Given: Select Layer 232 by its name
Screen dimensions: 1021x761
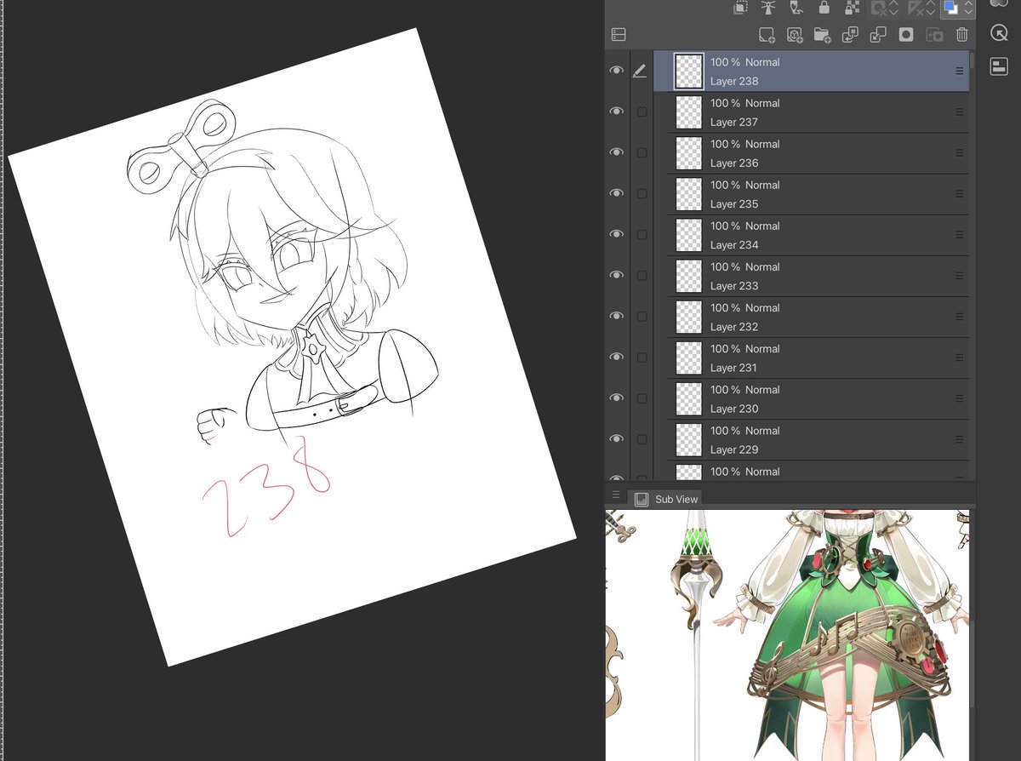Looking at the screenshot, I should [x=734, y=326].
